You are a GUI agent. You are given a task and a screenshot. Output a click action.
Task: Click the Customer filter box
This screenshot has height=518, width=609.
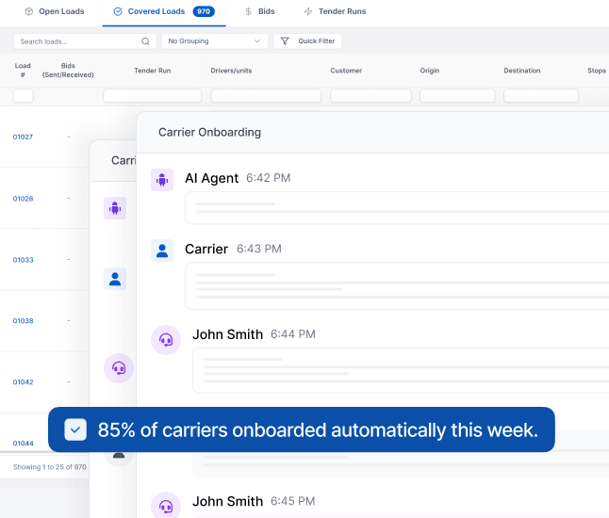(x=370, y=95)
